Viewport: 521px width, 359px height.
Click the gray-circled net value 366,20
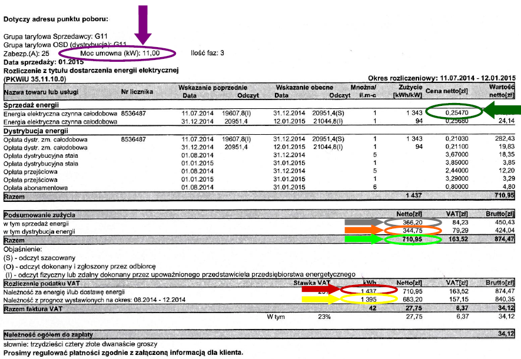coord(413,222)
